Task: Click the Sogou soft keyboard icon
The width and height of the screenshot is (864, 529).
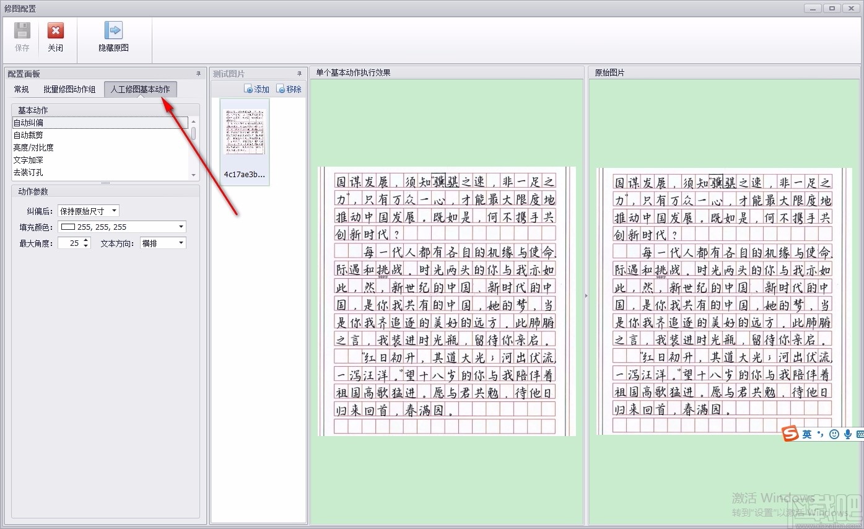Action: (860, 434)
